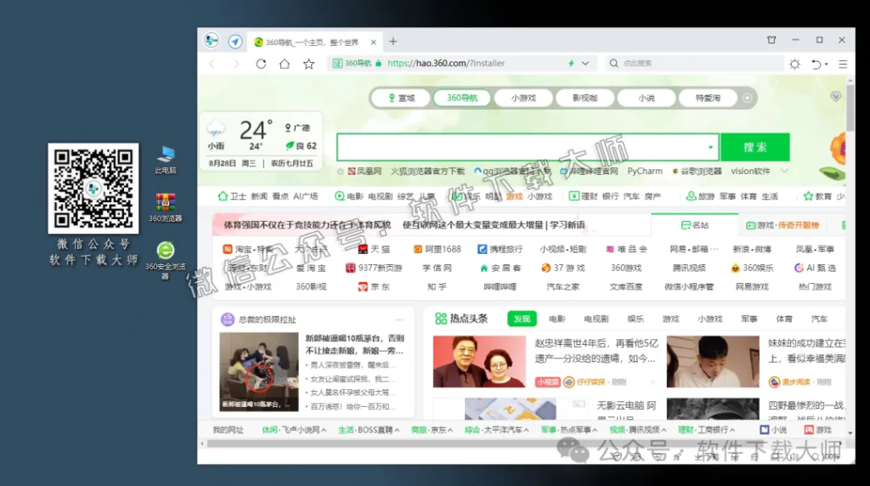This screenshot has height=486, width=870.
Task: Open the 赵忠祥 news thumbnail
Action: pyautogui.click(x=479, y=361)
